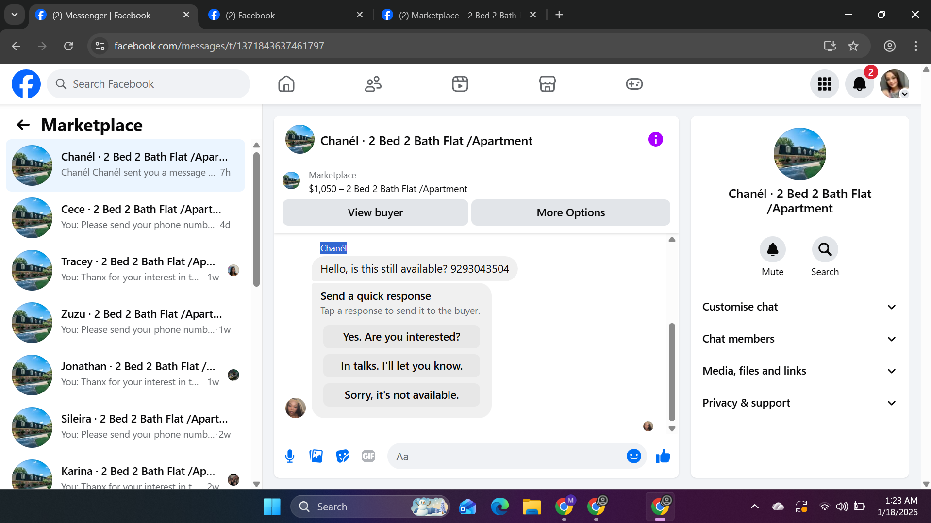Choose a GIF icon
This screenshot has width=931, height=523.
coord(368,456)
